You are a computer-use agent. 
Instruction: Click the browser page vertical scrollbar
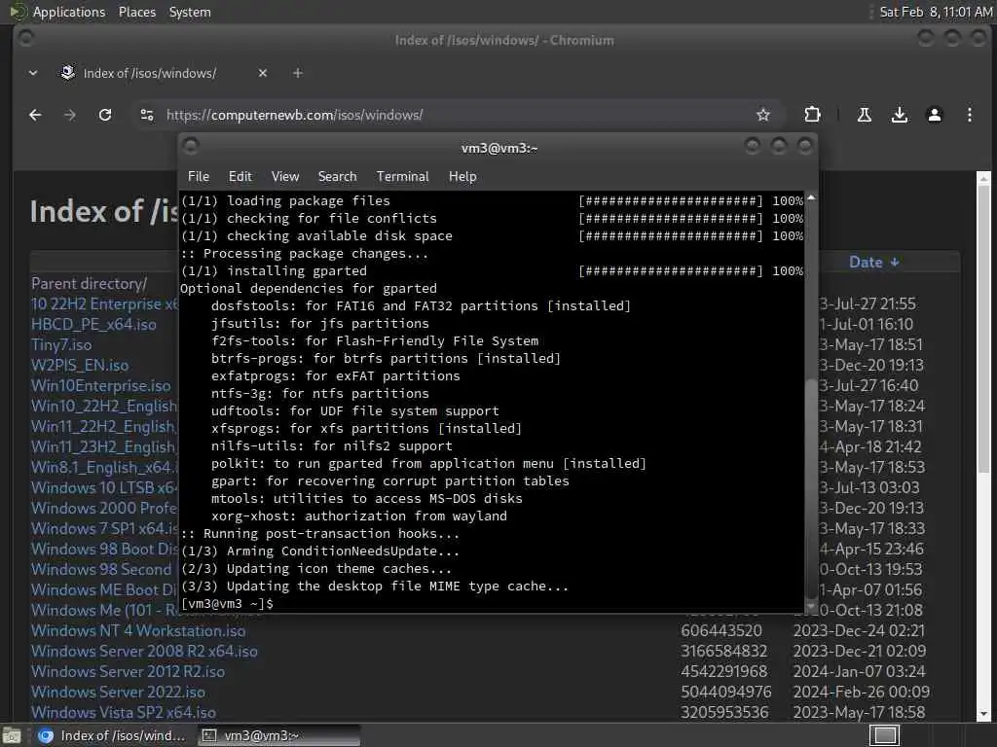pos(983,327)
